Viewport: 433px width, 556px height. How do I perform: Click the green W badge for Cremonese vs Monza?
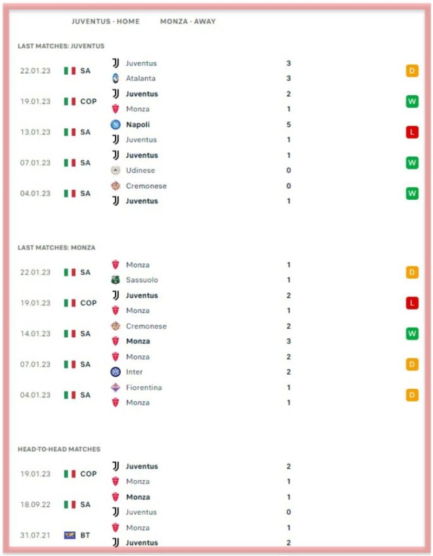pyautogui.click(x=412, y=333)
